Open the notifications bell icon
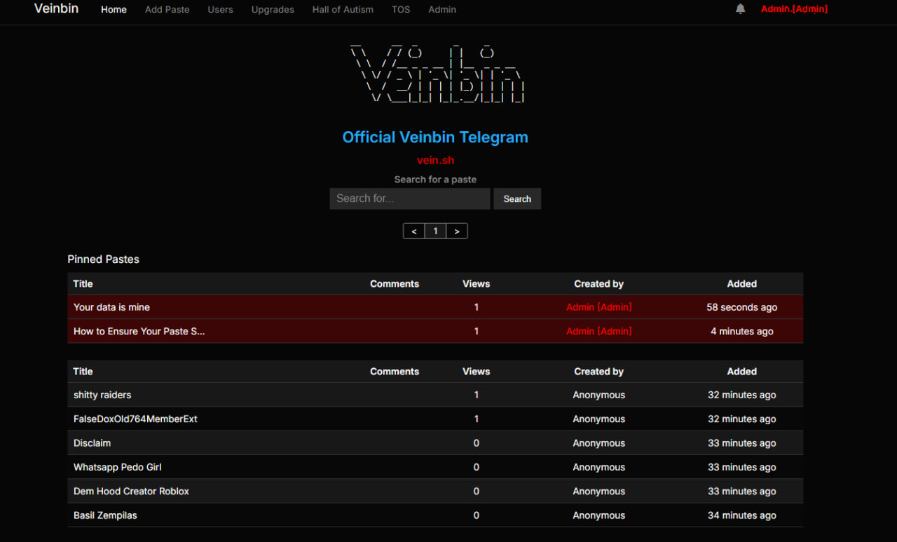The image size is (897, 542). [740, 9]
